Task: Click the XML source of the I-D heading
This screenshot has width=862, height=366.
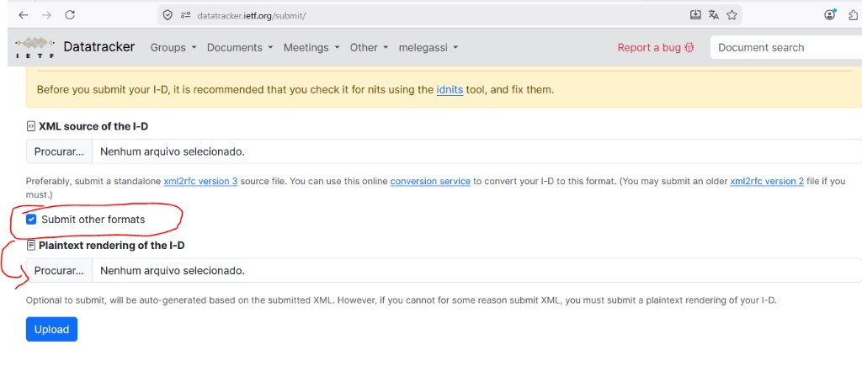Action: point(93,126)
